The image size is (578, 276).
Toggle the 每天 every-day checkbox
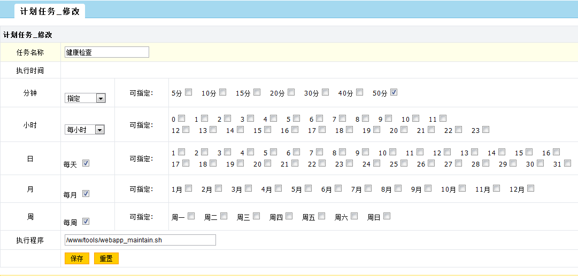coord(86,163)
